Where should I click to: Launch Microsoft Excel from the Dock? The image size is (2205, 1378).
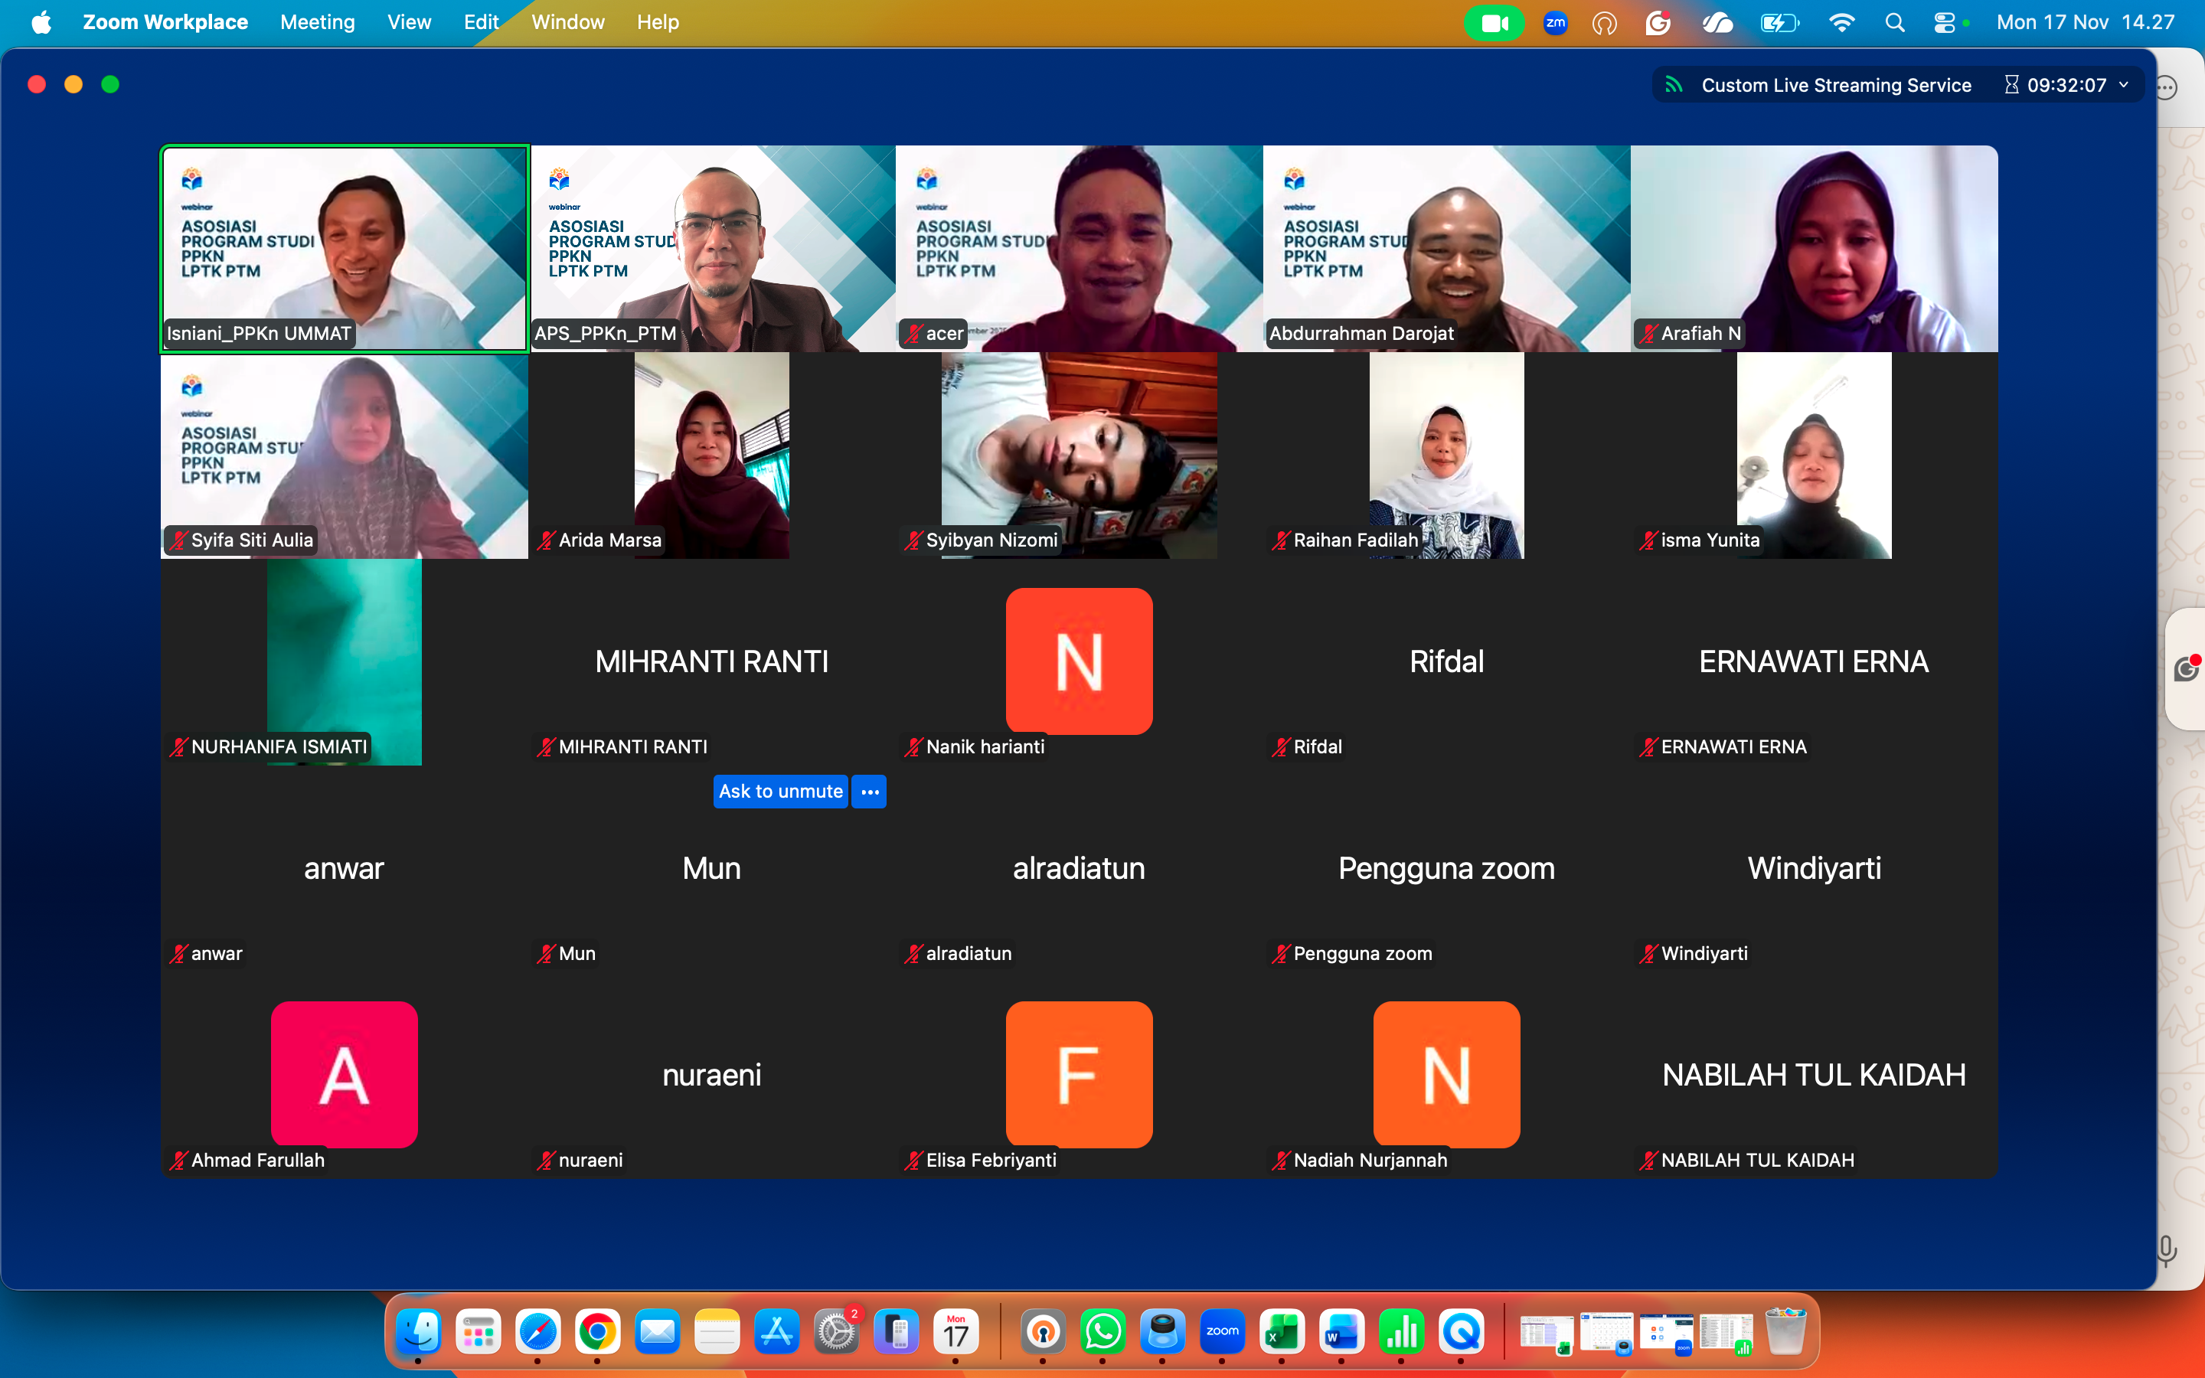point(1282,1331)
